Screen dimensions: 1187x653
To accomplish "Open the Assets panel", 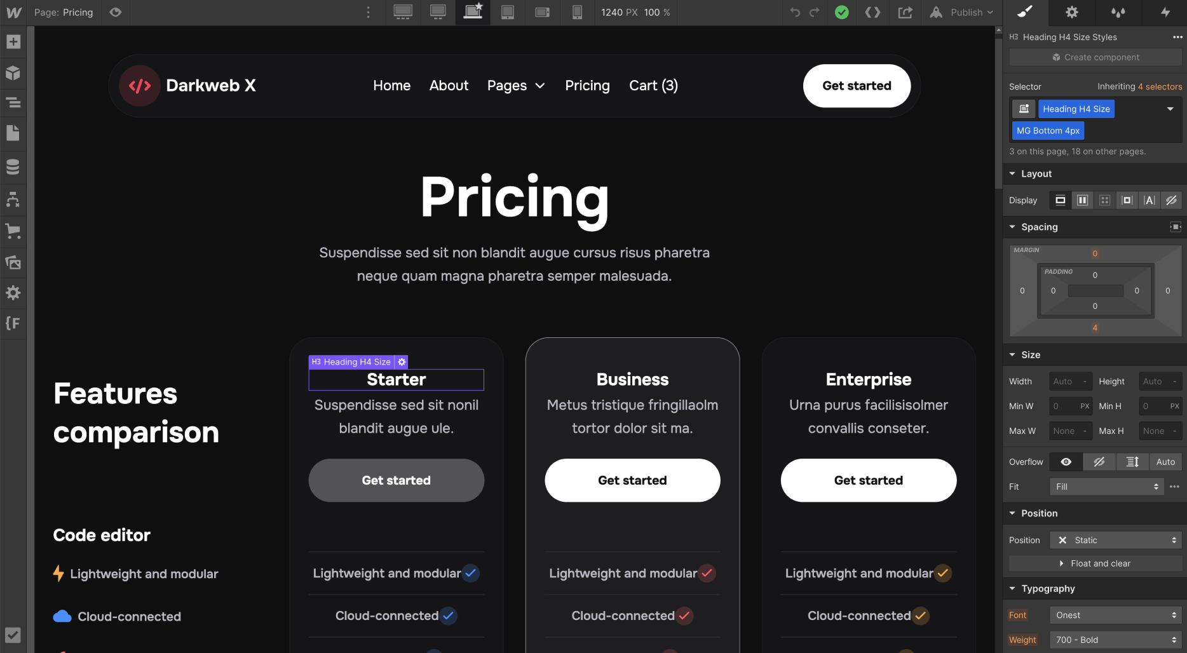I will (x=13, y=262).
